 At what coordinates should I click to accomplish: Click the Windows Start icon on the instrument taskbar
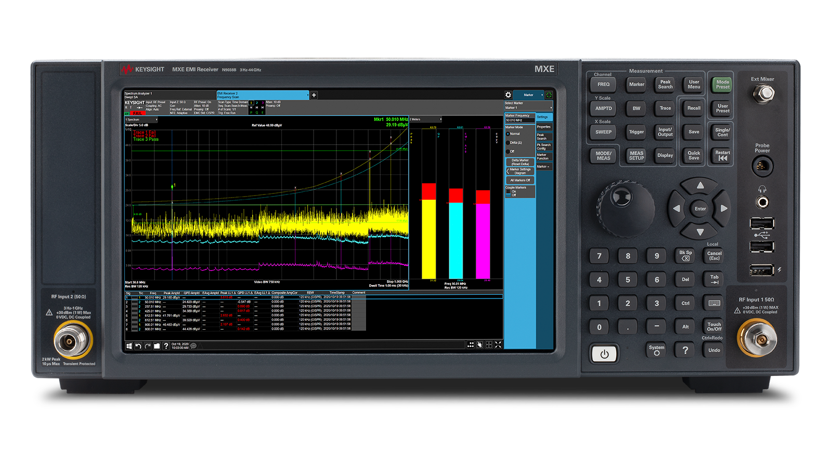pyautogui.click(x=129, y=345)
